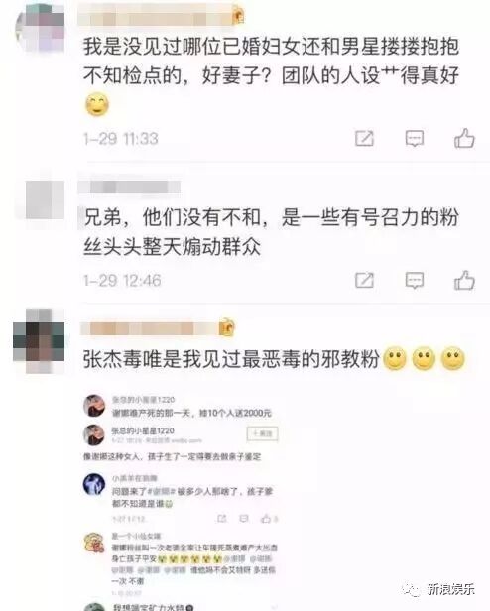Tap the small thumbs-up inside the embedded screenshot
Viewport: 490px width, 611px height.
(266, 519)
